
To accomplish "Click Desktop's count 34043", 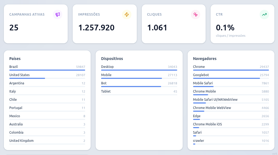I will (173, 67).
